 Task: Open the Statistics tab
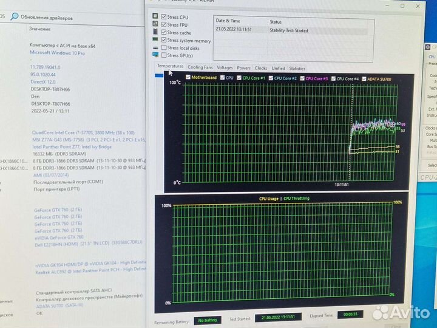pos(297,69)
